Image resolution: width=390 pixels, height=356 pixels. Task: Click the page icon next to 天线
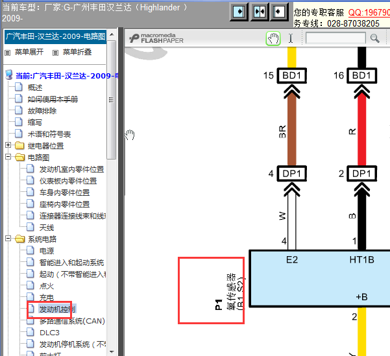(x=30, y=227)
